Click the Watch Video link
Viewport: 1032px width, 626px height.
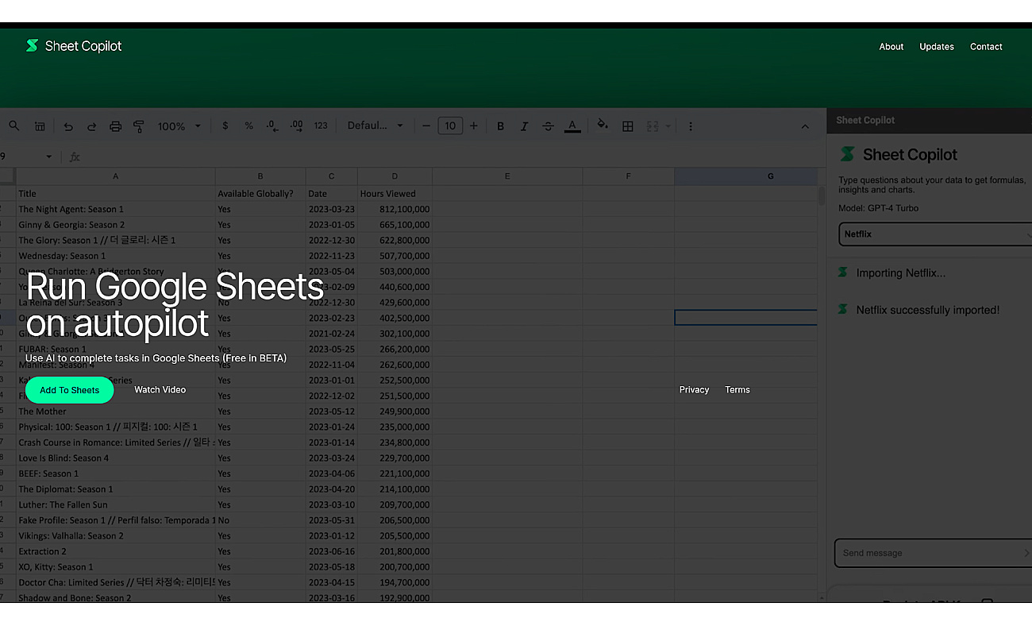coord(160,390)
